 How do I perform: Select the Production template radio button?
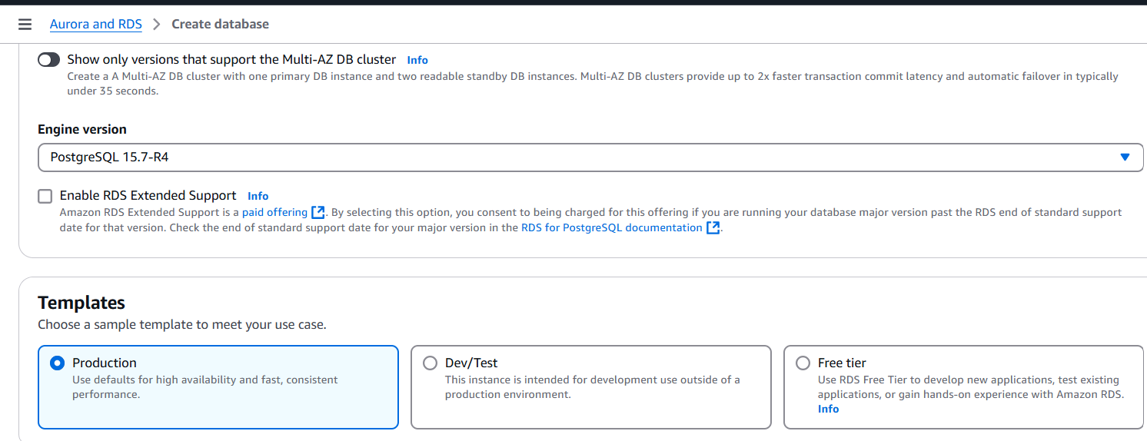(57, 363)
